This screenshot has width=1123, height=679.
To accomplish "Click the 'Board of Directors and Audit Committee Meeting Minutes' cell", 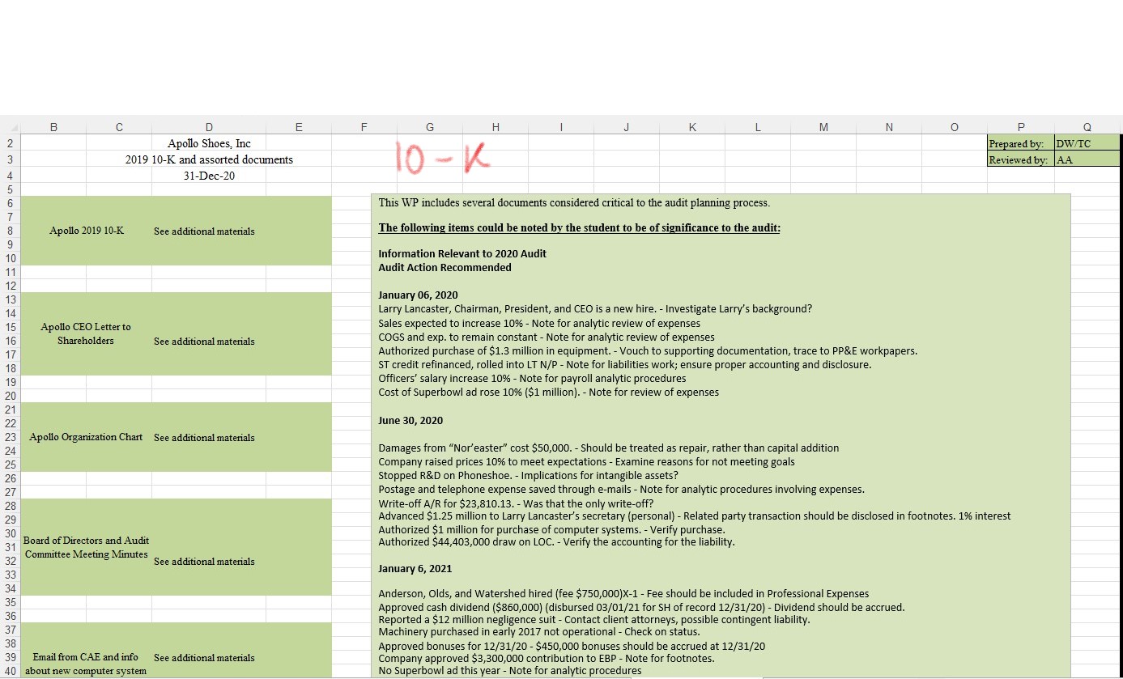I will (86, 547).
